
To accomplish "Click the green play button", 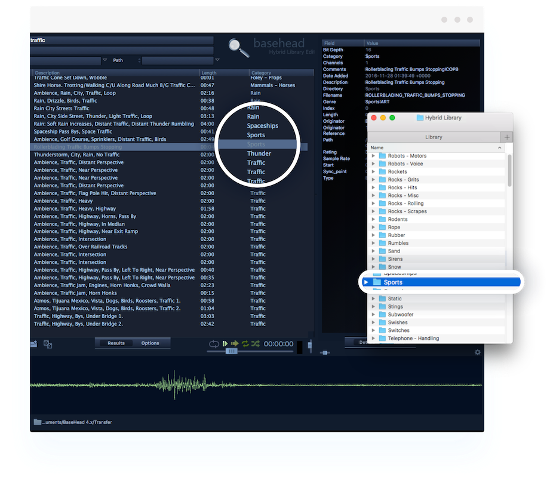I will 225,344.
